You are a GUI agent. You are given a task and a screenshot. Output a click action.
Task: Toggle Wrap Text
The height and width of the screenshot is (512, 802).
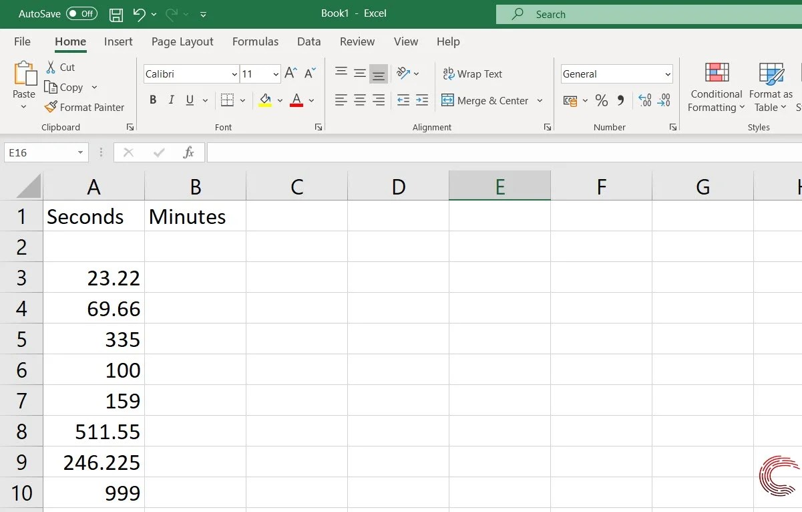(473, 74)
